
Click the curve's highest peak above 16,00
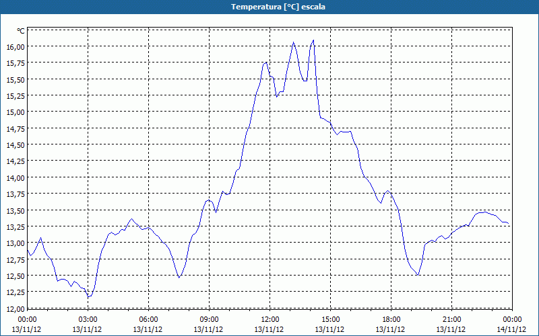[x=313, y=40]
